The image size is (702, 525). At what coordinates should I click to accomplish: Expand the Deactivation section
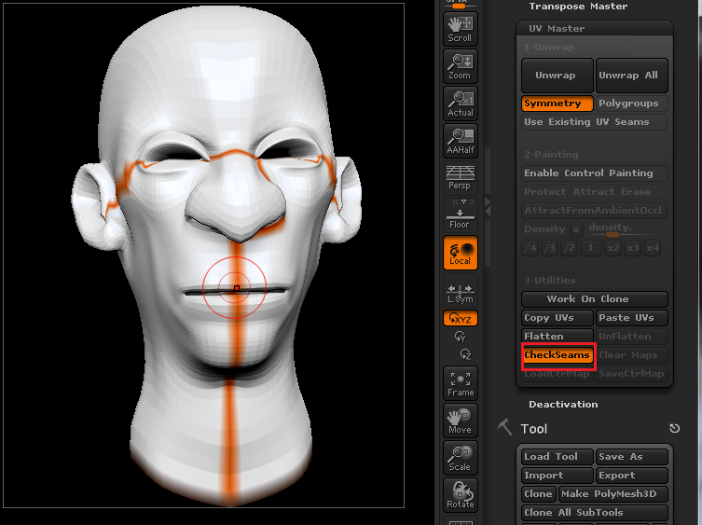(563, 405)
